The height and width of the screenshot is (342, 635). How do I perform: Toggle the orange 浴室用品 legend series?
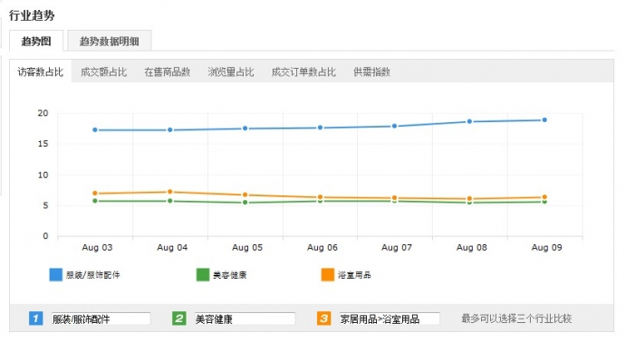coord(346,275)
